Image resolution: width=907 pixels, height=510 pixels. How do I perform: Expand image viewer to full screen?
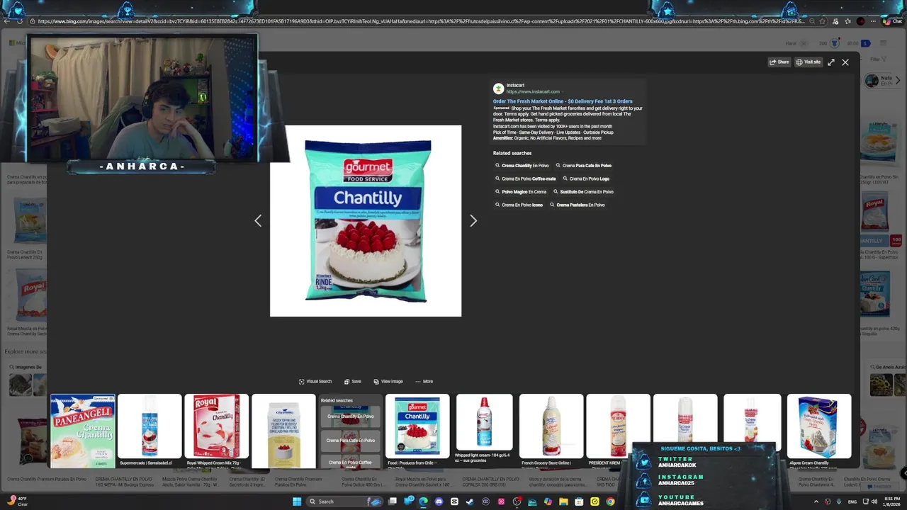click(x=831, y=62)
